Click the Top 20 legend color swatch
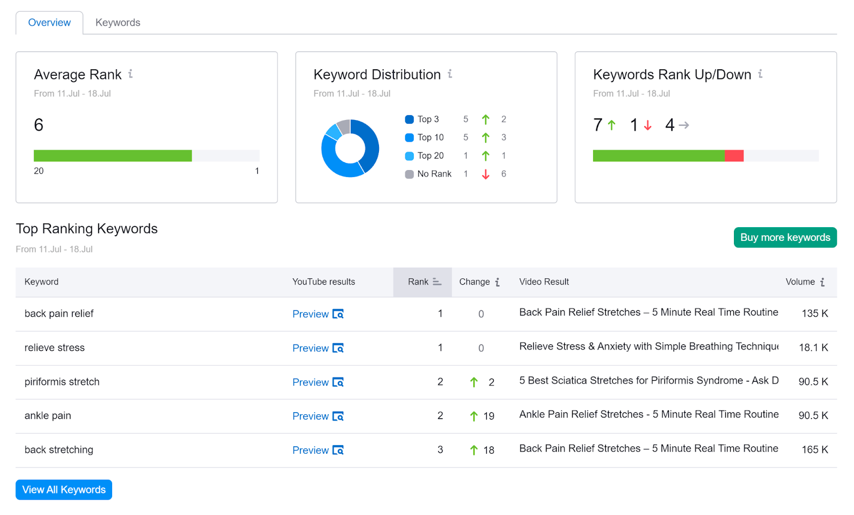The width and height of the screenshot is (854, 515). tap(409, 156)
